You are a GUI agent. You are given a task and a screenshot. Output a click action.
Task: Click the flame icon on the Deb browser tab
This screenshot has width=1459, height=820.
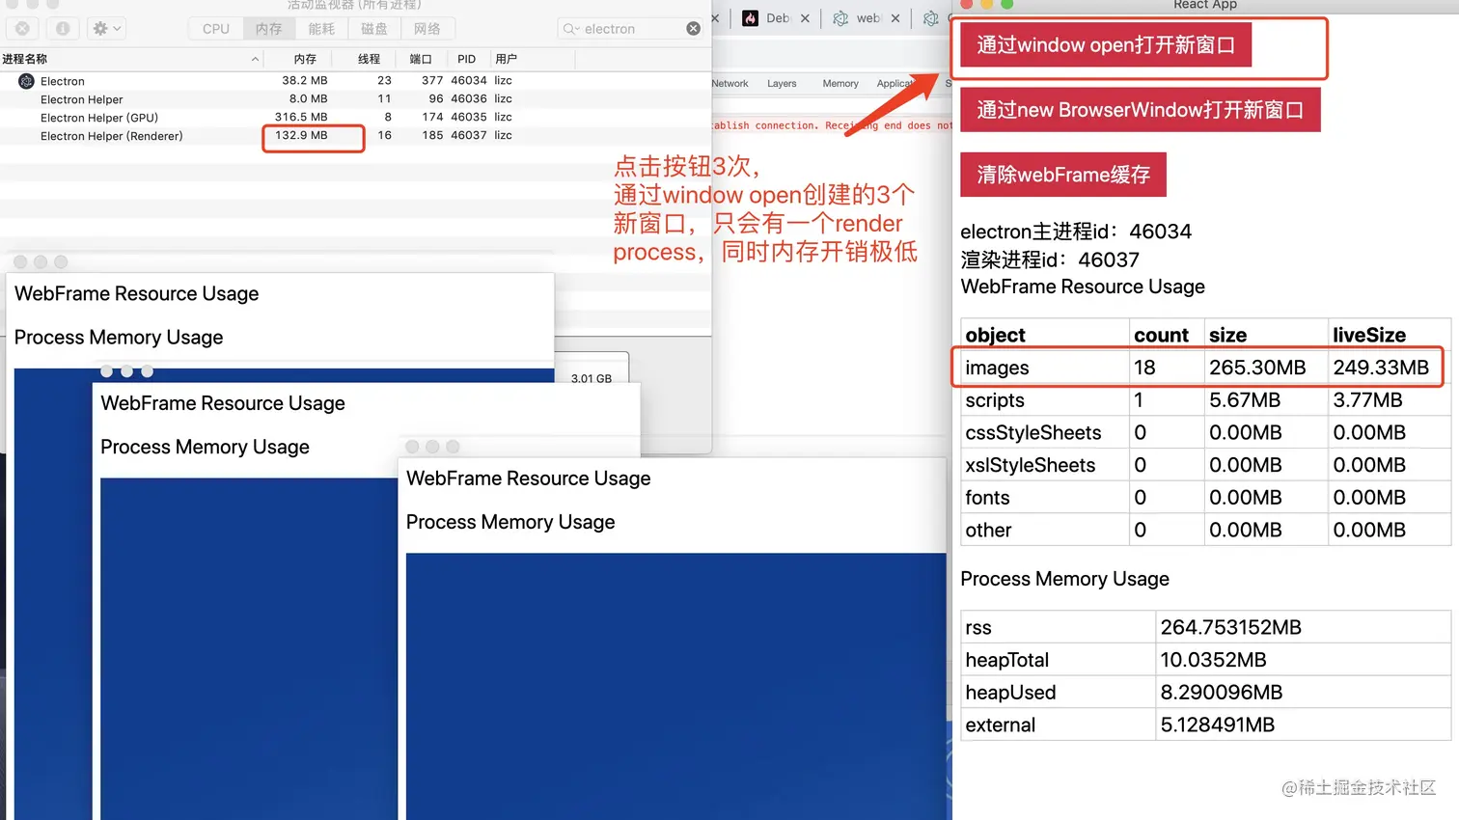click(x=751, y=18)
